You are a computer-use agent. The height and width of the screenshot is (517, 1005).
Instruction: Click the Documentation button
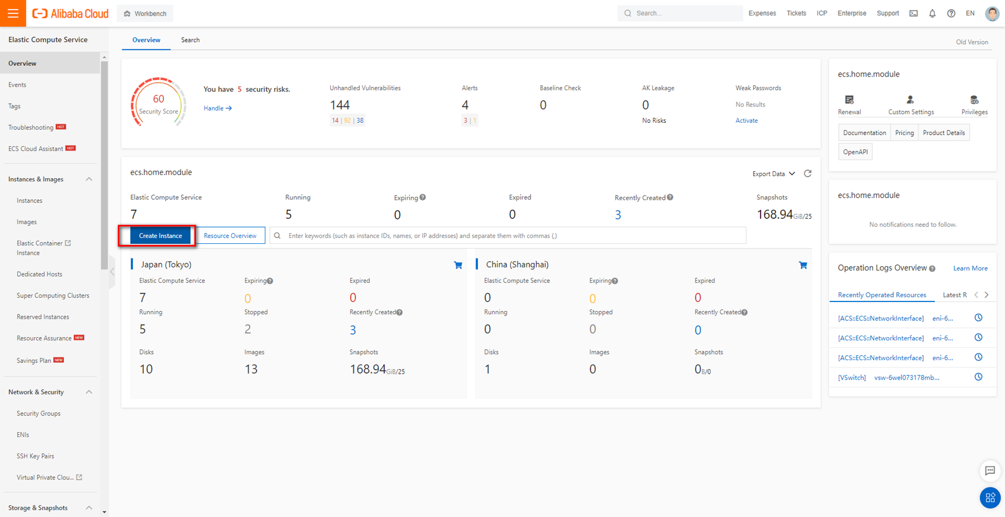pyautogui.click(x=864, y=133)
